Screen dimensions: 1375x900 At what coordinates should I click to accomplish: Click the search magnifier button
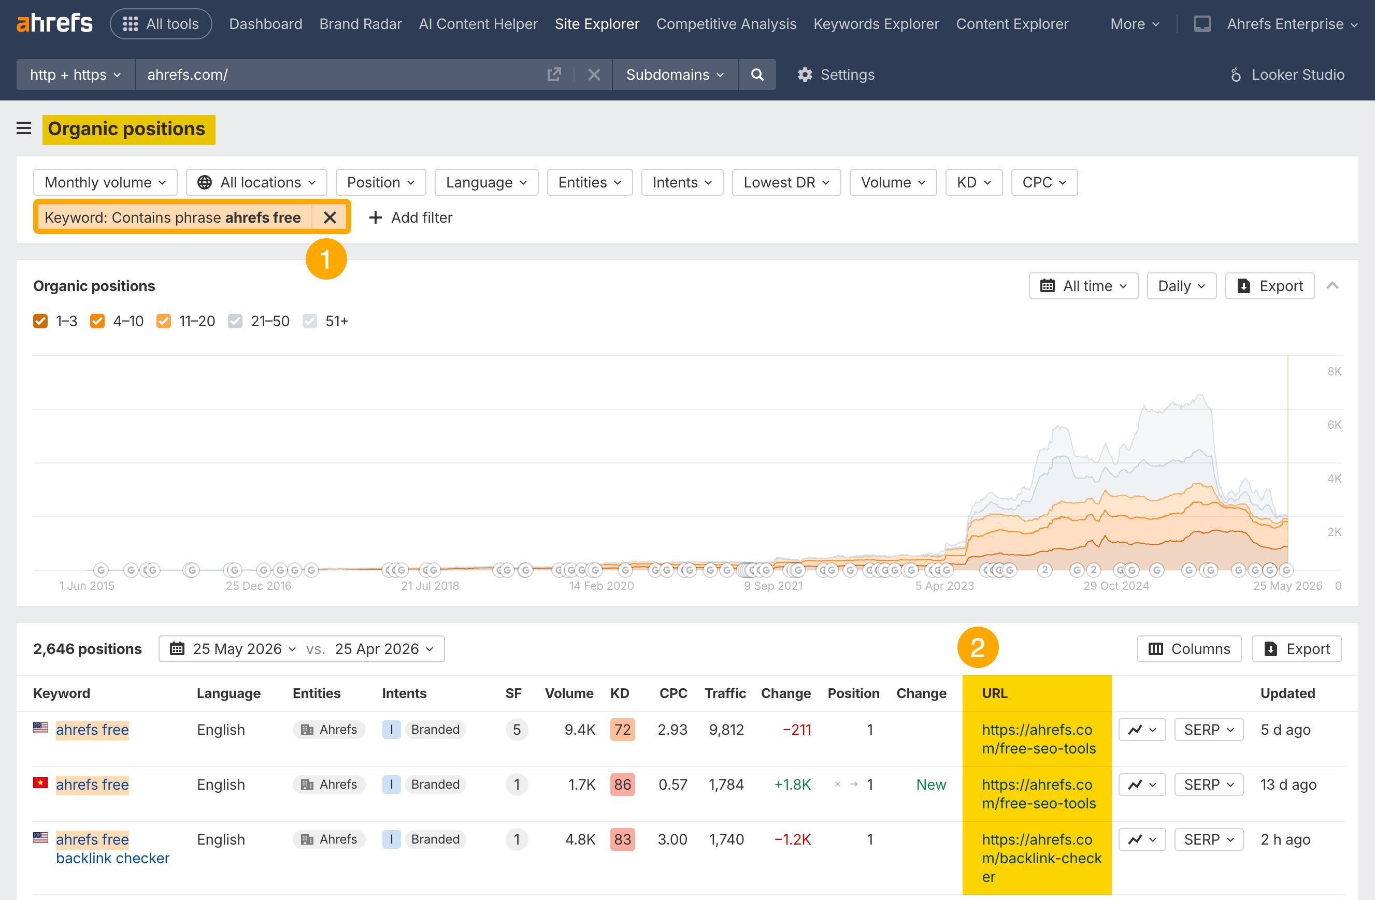pos(757,75)
